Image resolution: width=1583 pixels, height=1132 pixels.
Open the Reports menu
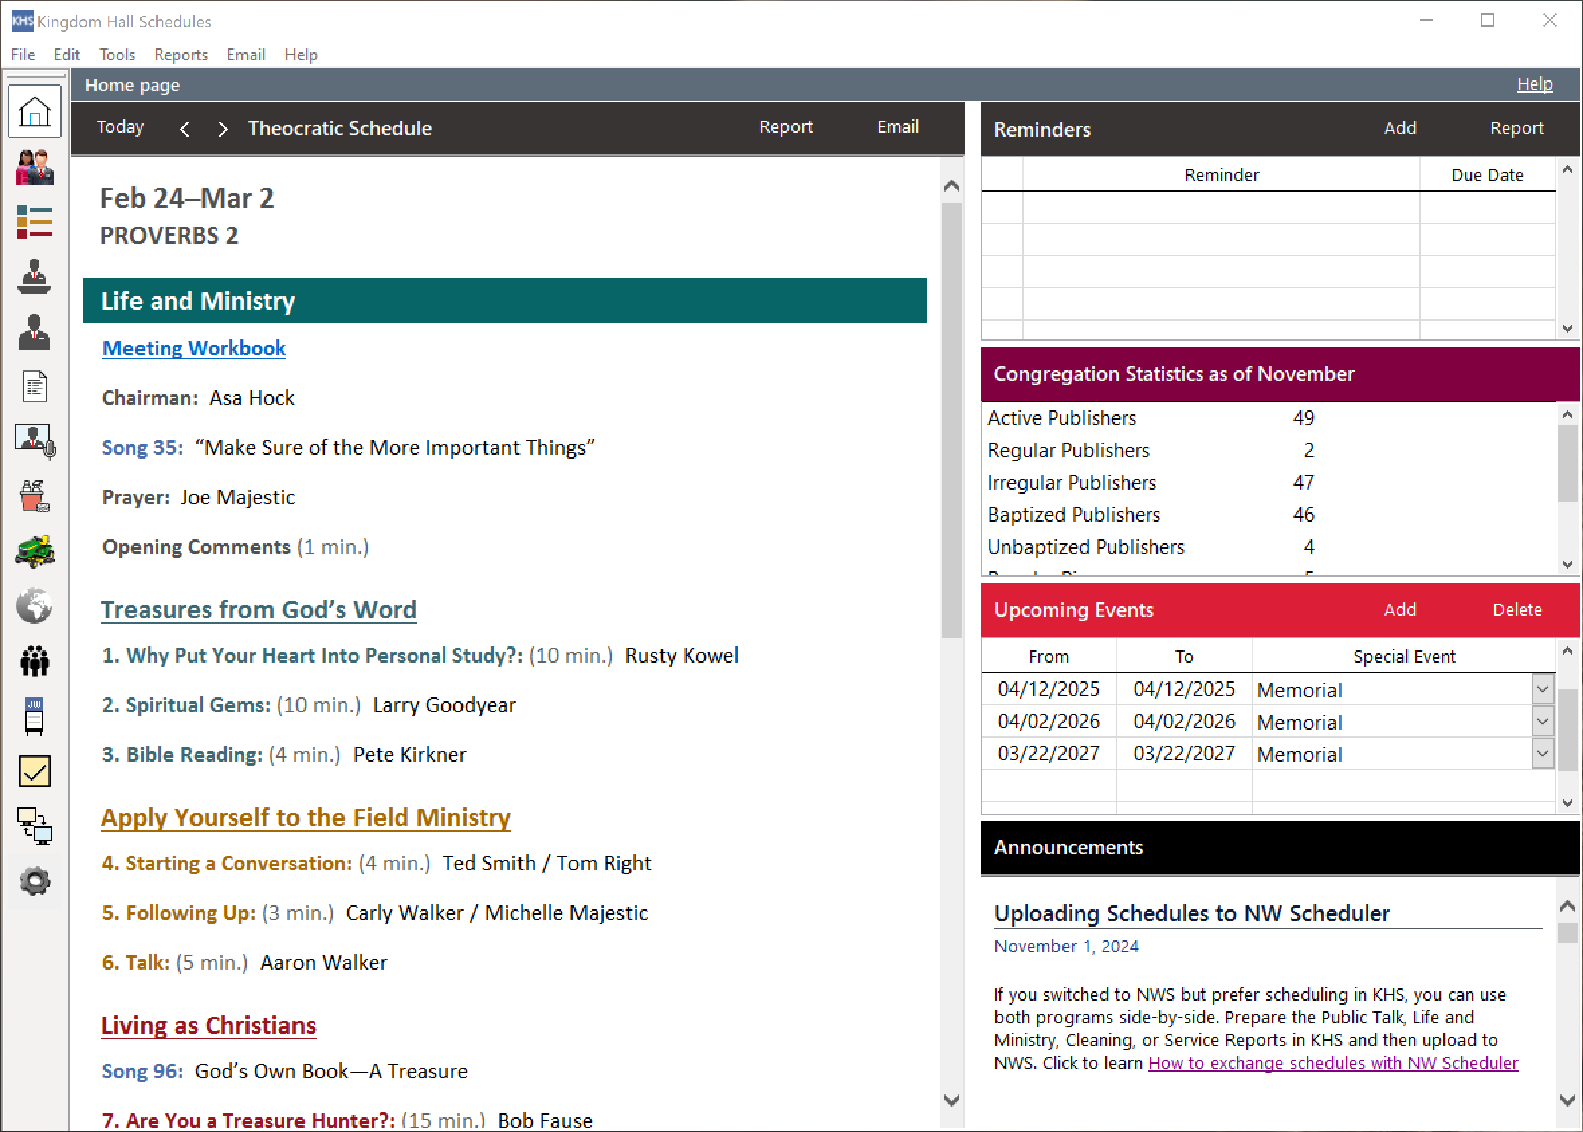[181, 54]
